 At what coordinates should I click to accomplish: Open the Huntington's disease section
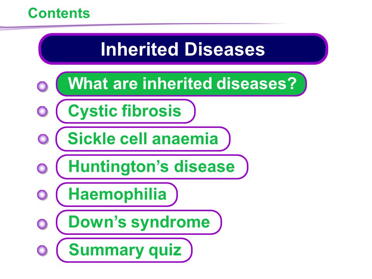152,167
